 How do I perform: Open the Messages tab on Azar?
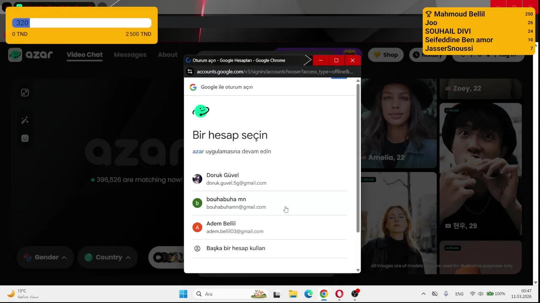pos(130,55)
